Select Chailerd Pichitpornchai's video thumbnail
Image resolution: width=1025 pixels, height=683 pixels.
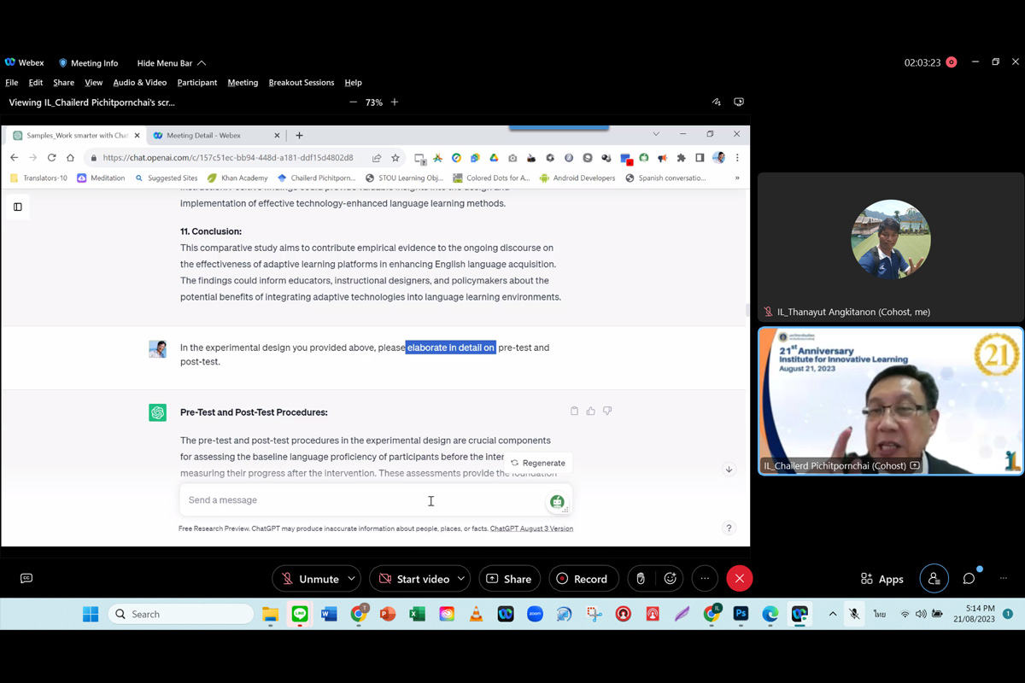pos(890,400)
